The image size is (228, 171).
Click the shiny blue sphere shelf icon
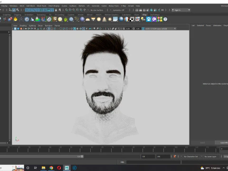point(121,19)
